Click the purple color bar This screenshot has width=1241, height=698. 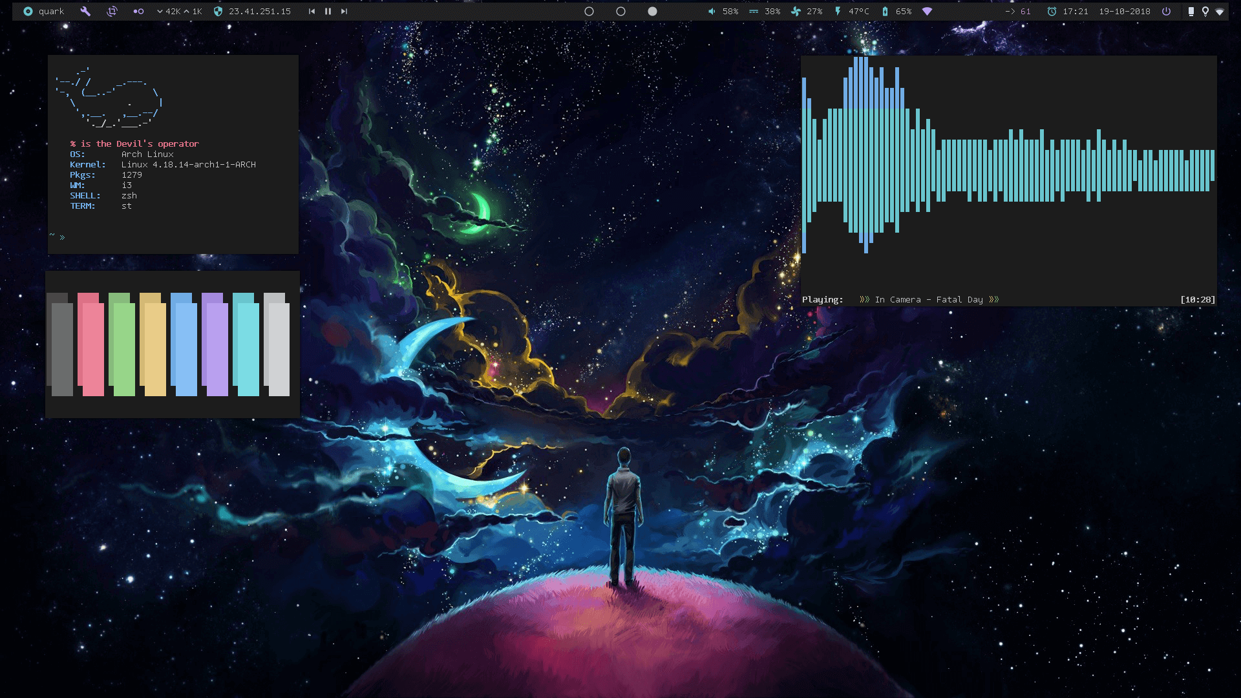pyautogui.click(x=215, y=344)
